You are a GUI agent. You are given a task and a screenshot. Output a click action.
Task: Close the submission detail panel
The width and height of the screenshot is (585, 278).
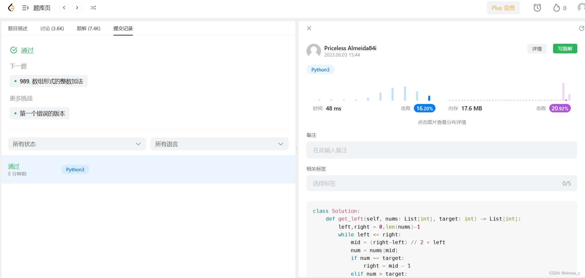tap(309, 28)
